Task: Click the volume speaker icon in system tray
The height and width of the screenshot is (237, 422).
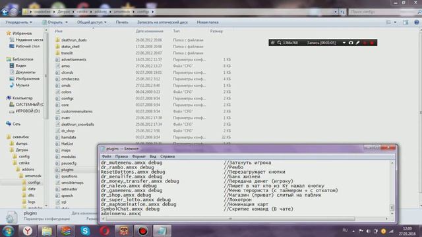Action: (369, 231)
